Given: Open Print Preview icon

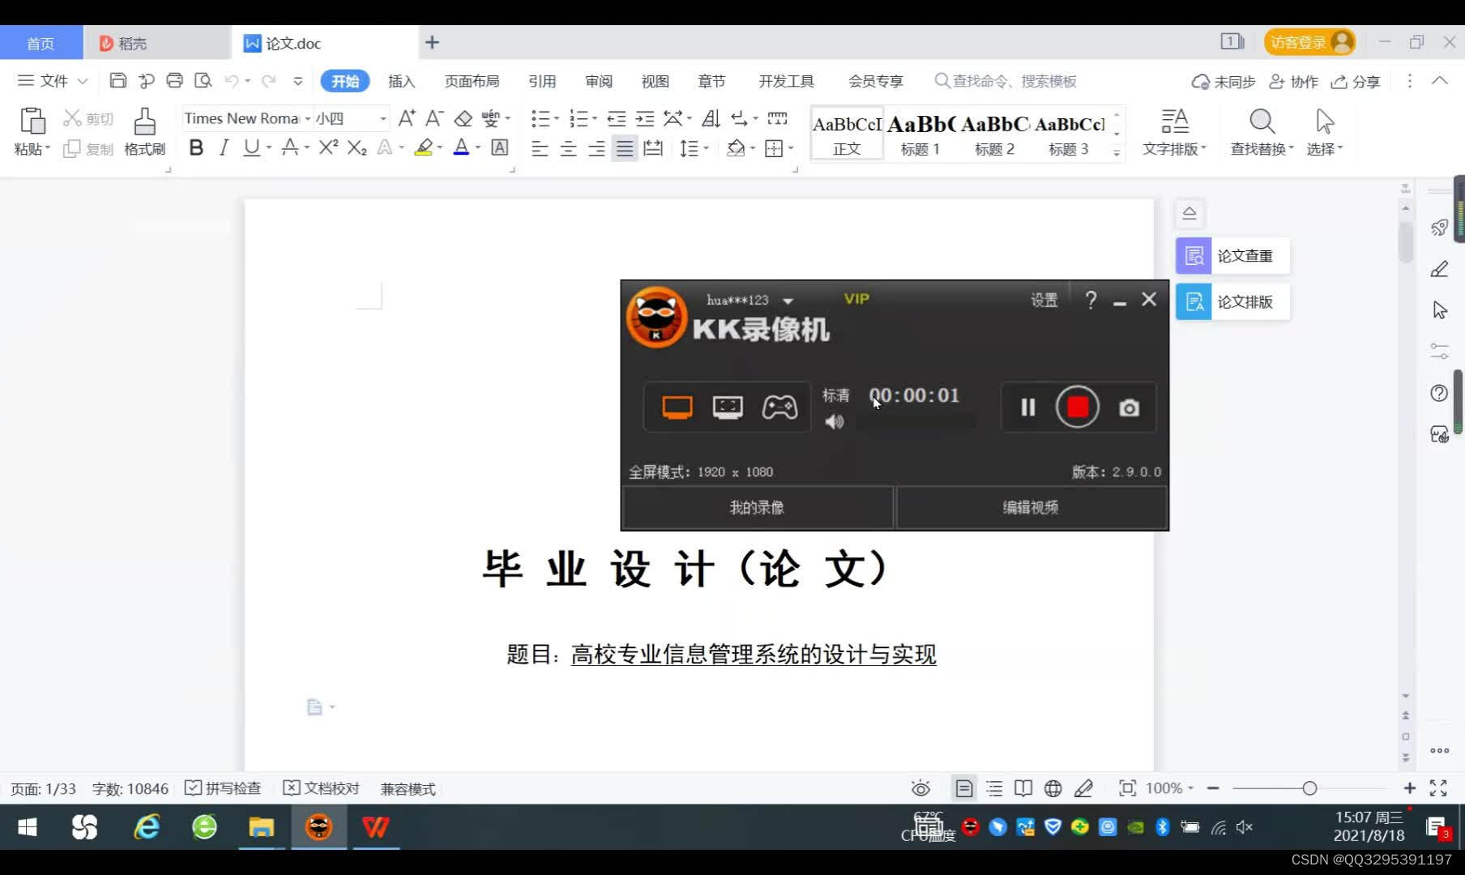Looking at the screenshot, I should [203, 80].
